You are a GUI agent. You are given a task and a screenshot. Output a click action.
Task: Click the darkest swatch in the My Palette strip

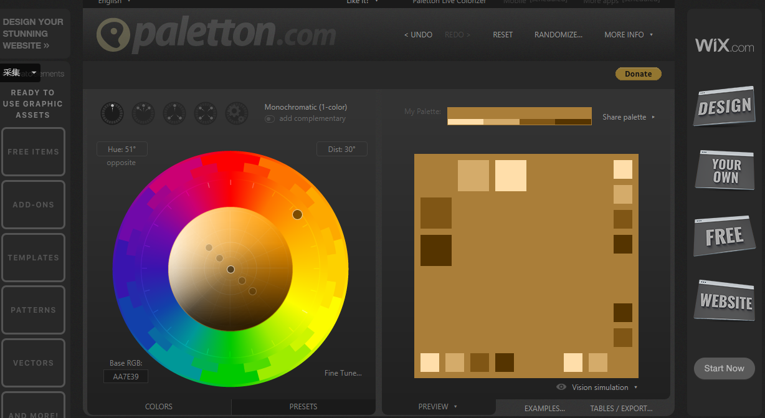(x=573, y=122)
